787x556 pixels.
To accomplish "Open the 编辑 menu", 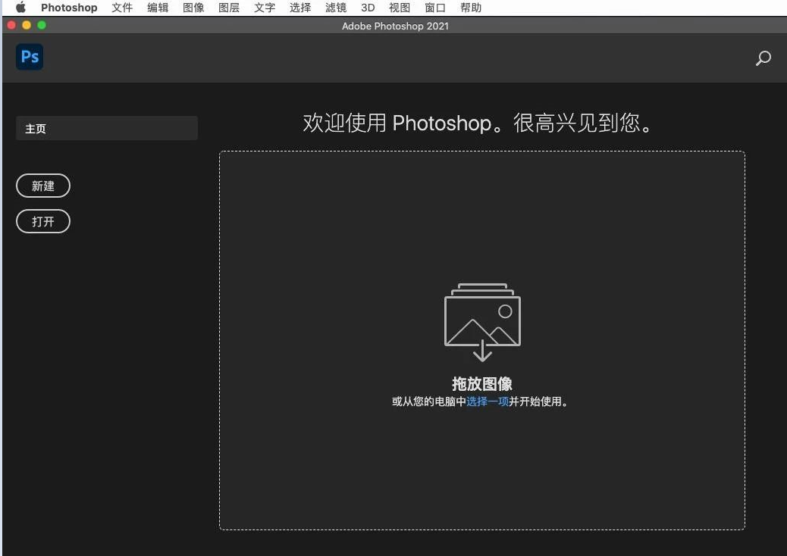I will (x=158, y=8).
